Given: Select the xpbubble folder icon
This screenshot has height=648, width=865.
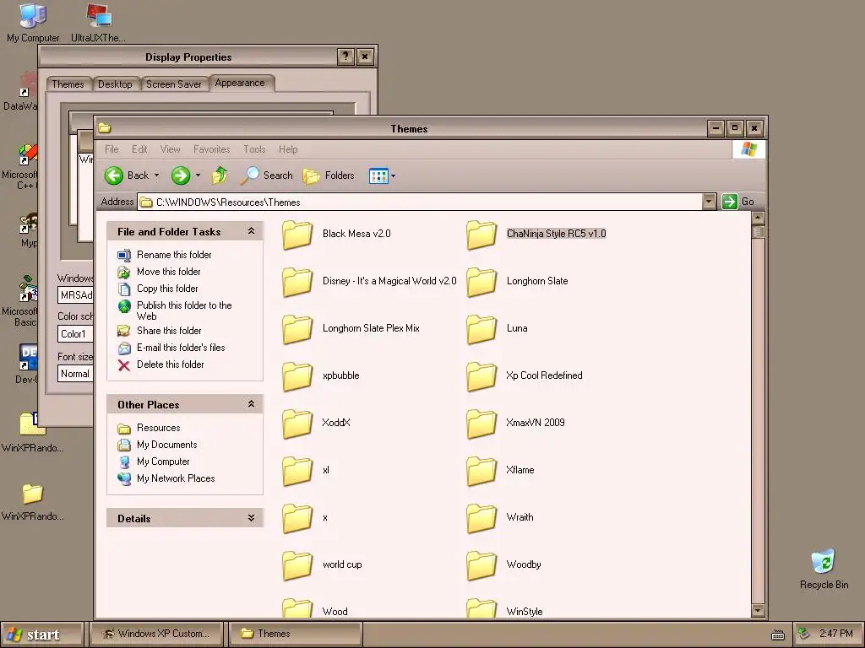Looking at the screenshot, I should point(297,377).
